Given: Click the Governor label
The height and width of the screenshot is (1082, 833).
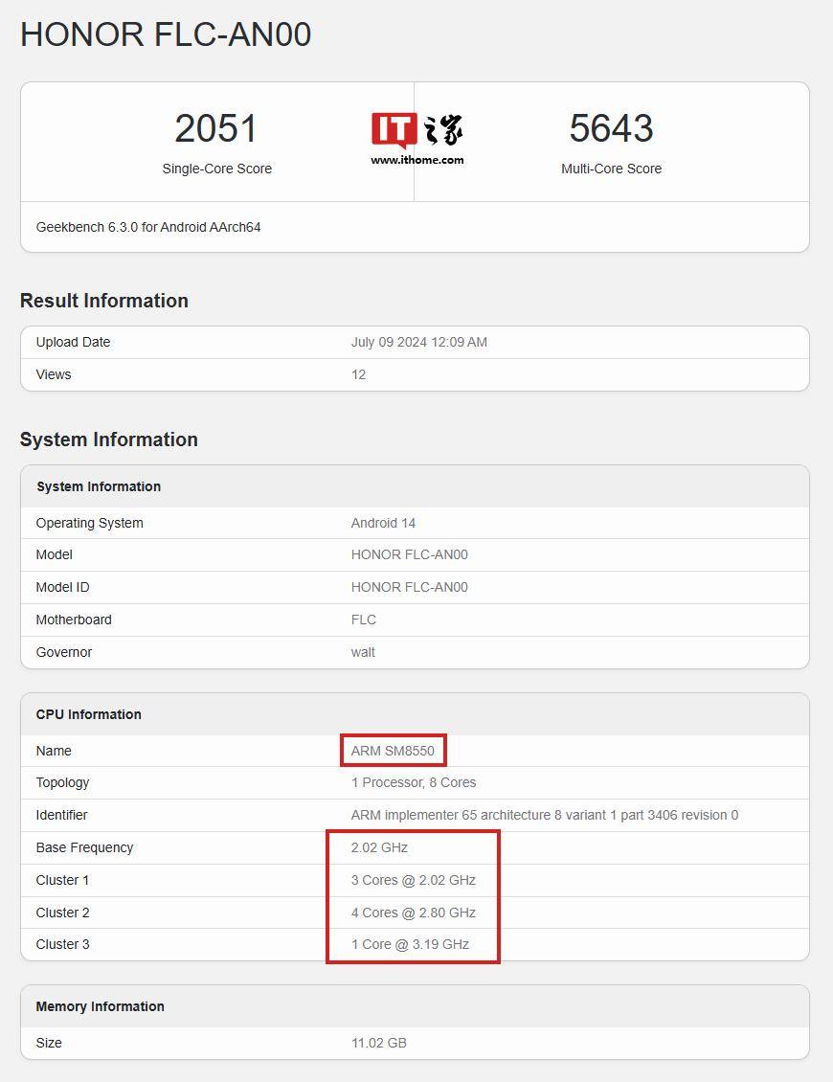Looking at the screenshot, I should pyautogui.click(x=63, y=652).
